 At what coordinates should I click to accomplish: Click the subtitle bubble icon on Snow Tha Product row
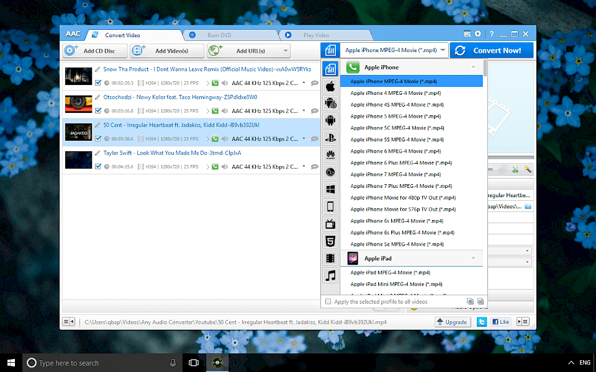click(314, 82)
